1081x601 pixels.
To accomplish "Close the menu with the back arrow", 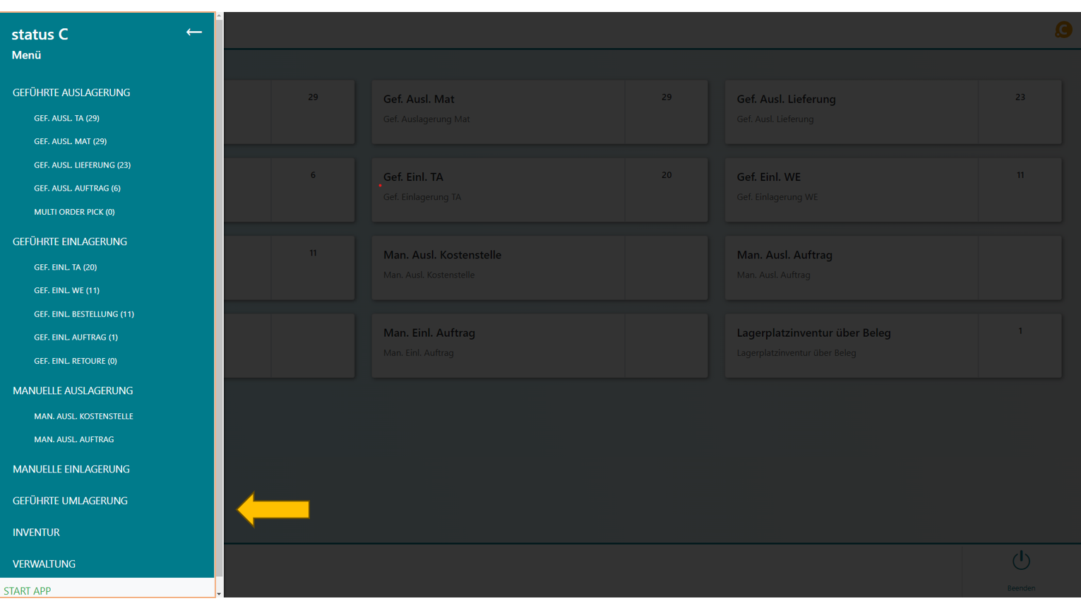I will 193,32.
